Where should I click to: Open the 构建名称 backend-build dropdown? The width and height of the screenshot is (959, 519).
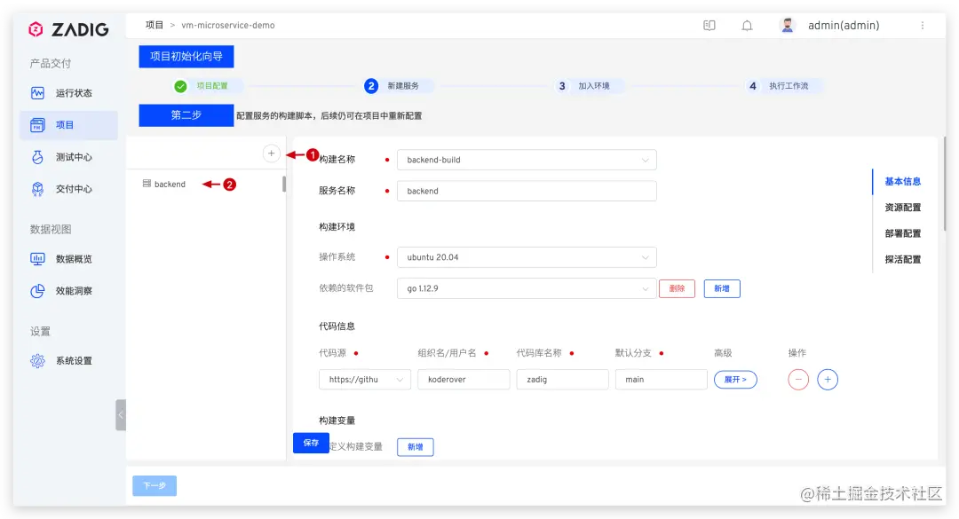pos(527,160)
